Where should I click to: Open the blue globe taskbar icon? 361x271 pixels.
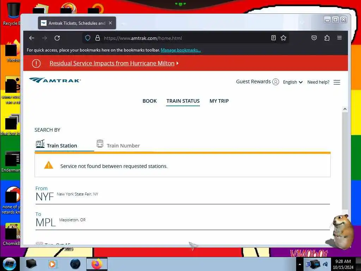pyautogui.click(x=75, y=264)
